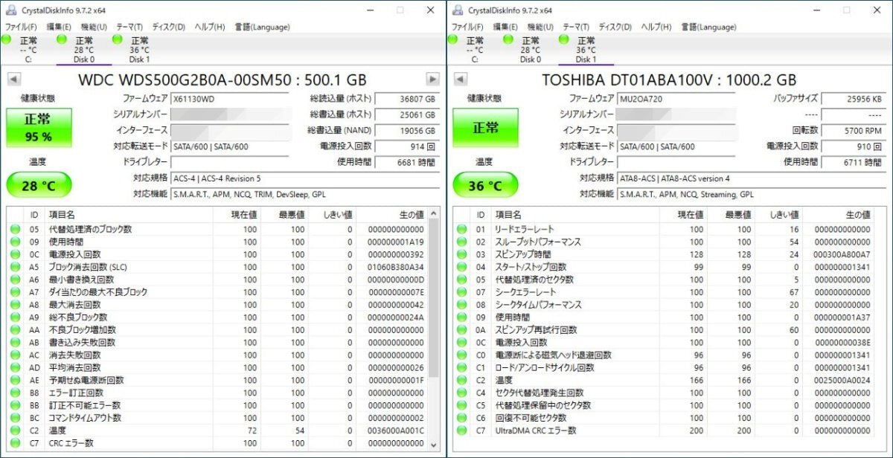Click CrystalDiskInfo app icon in right title bar
Image resolution: width=893 pixels, height=458 pixels.
tap(458, 10)
